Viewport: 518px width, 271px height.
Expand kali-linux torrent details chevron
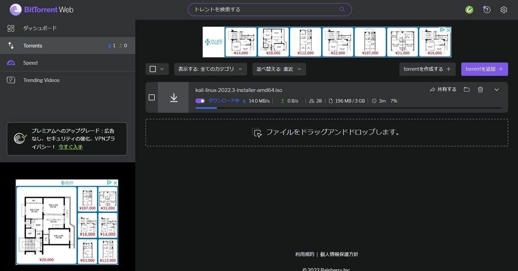(496, 89)
